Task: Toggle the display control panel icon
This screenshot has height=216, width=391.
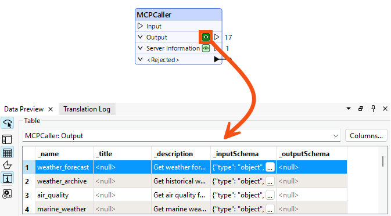Action: (x=7, y=139)
